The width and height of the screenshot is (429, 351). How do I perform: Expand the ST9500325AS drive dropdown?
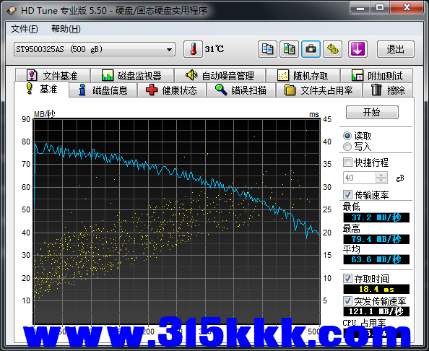click(169, 50)
